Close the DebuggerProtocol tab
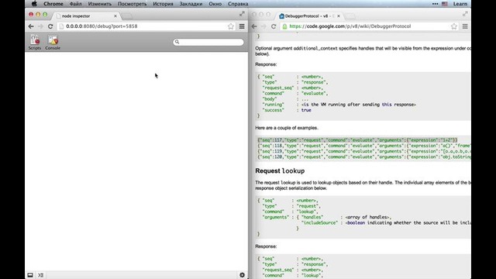The width and height of the screenshot is (496, 279). pos(339,15)
